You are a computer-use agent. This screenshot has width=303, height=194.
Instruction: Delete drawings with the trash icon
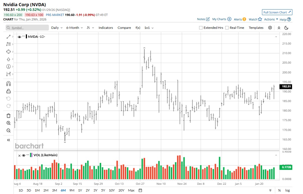pos(8,116)
